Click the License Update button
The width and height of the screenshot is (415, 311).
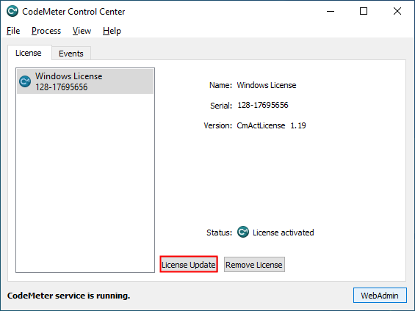coord(189,265)
